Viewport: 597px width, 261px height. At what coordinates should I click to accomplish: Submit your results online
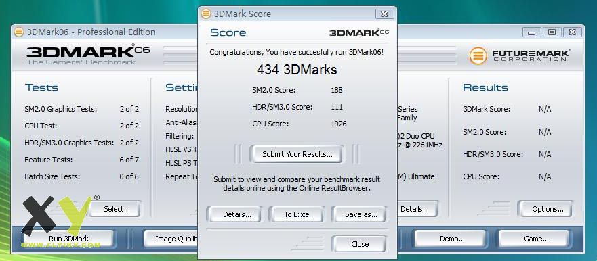click(297, 154)
